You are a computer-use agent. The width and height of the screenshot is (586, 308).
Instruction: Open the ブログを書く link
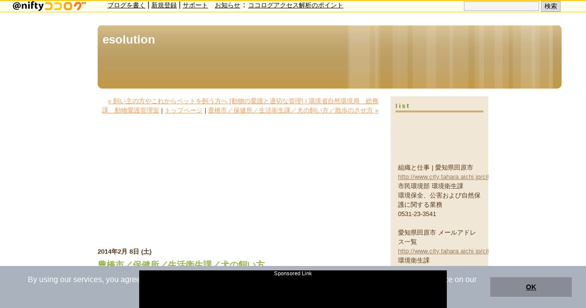tap(126, 5)
